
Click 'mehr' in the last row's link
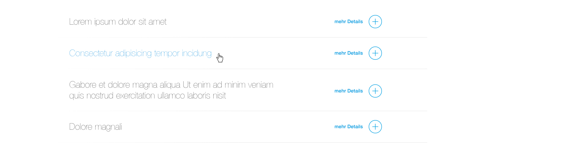point(340,127)
